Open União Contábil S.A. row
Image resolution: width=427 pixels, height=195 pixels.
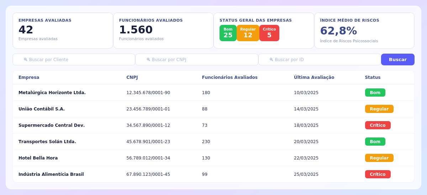pyautogui.click(x=213, y=109)
